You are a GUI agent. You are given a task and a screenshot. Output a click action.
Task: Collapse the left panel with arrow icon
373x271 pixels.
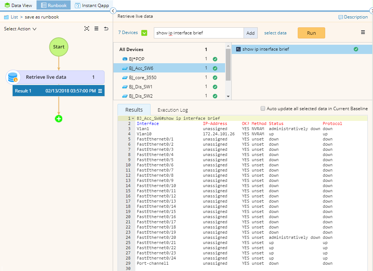pos(113,11)
